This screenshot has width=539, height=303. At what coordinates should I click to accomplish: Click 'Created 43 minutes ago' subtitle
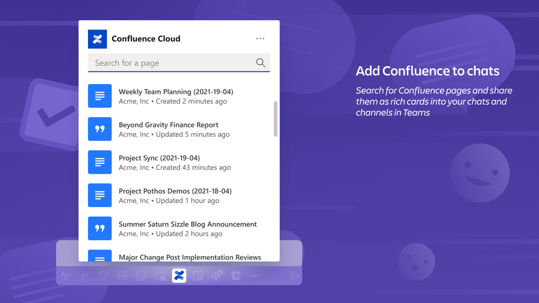(193, 167)
